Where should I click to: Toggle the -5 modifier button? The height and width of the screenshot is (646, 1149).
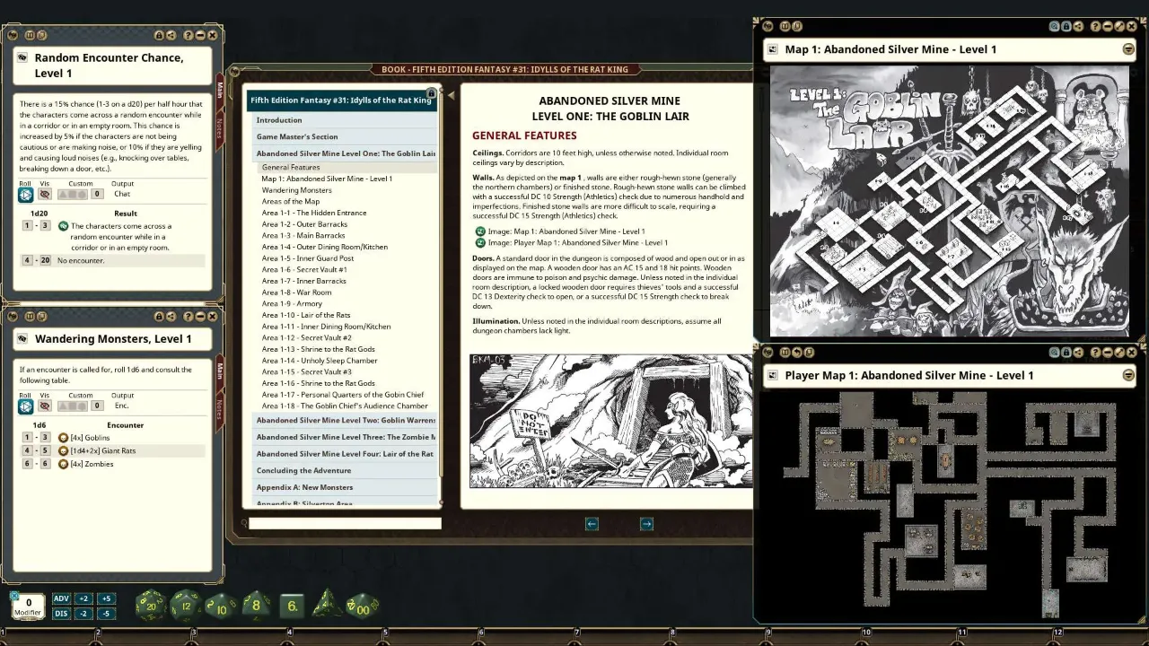coord(106,614)
